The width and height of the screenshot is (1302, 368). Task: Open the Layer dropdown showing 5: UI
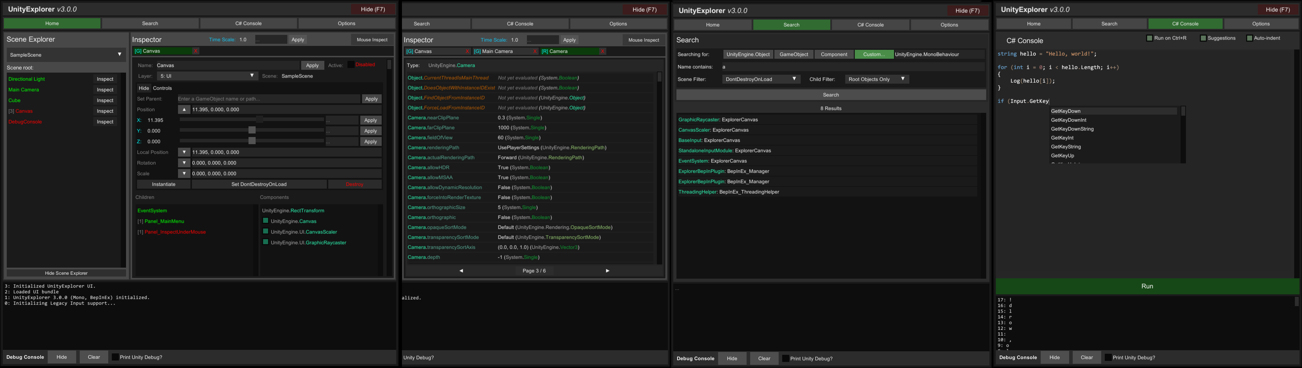pos(207,76)
